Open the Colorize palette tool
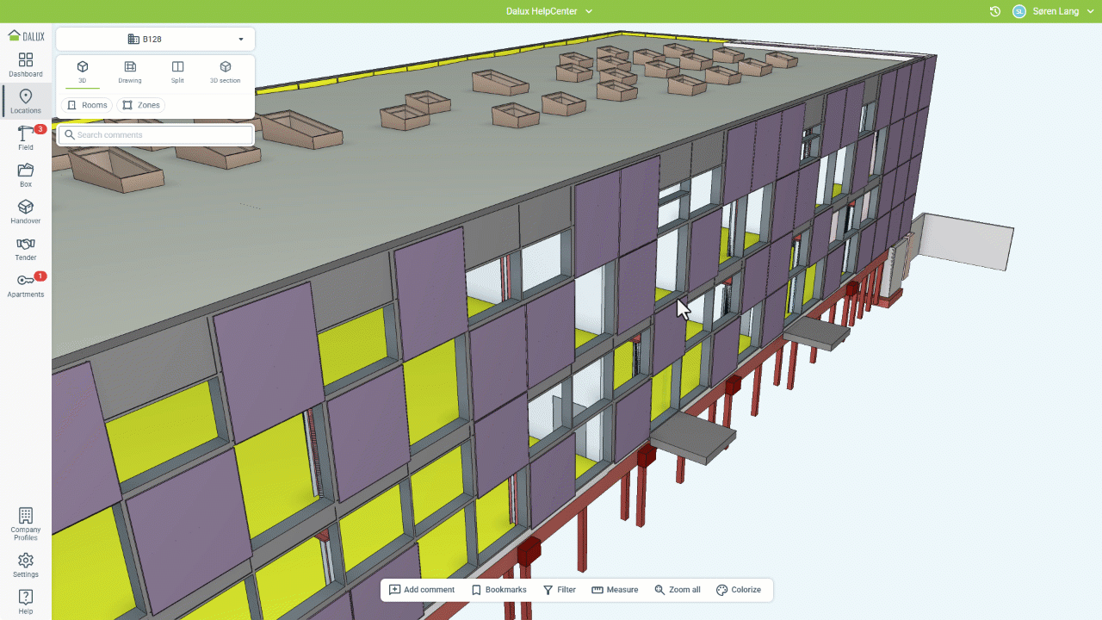The image size is (1102, 620). point(739,590)
